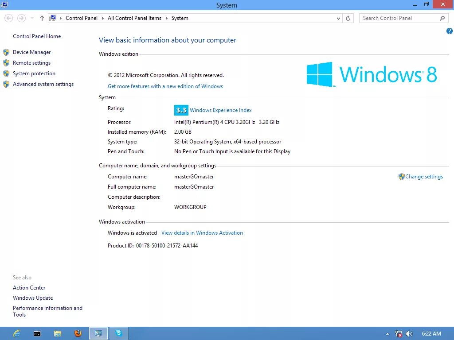Open Windows Experience Index link
This screenshot has height=340, width=454.
pos(221,110)
